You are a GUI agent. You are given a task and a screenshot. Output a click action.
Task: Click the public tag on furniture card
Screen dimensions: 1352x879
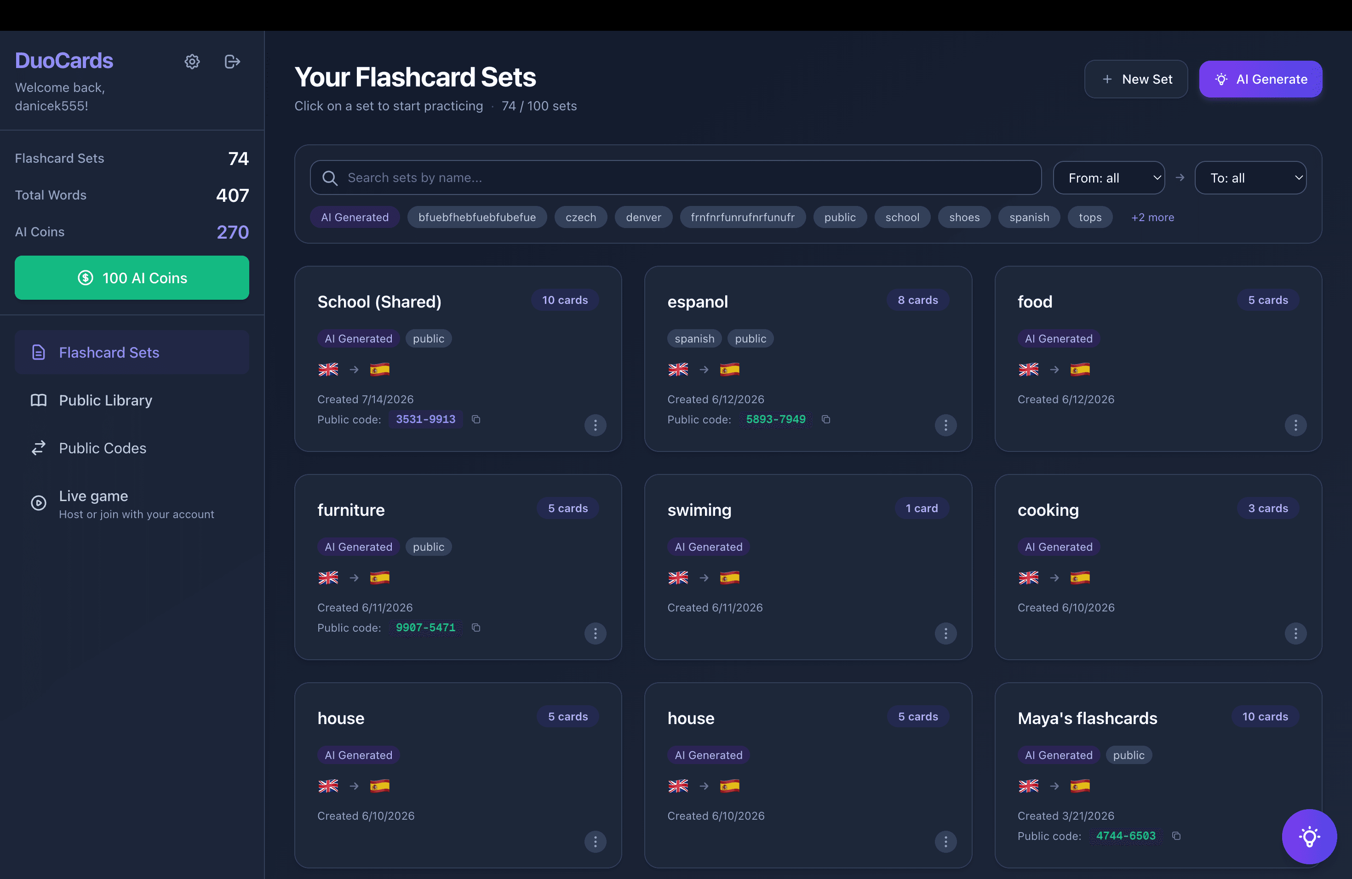(428, 547)
